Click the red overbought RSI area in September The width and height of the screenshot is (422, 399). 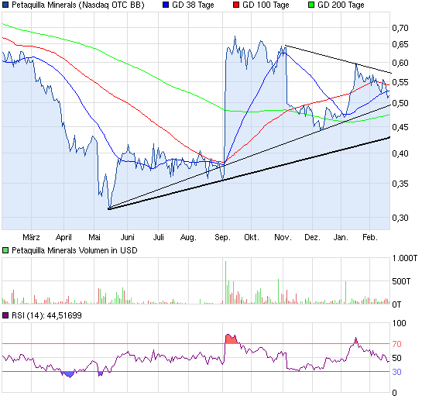click(231, 339)
